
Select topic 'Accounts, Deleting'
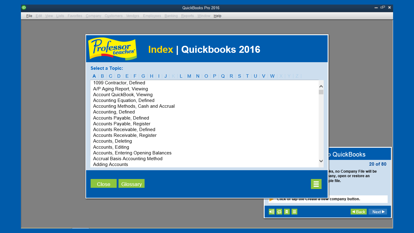point(112,141)
